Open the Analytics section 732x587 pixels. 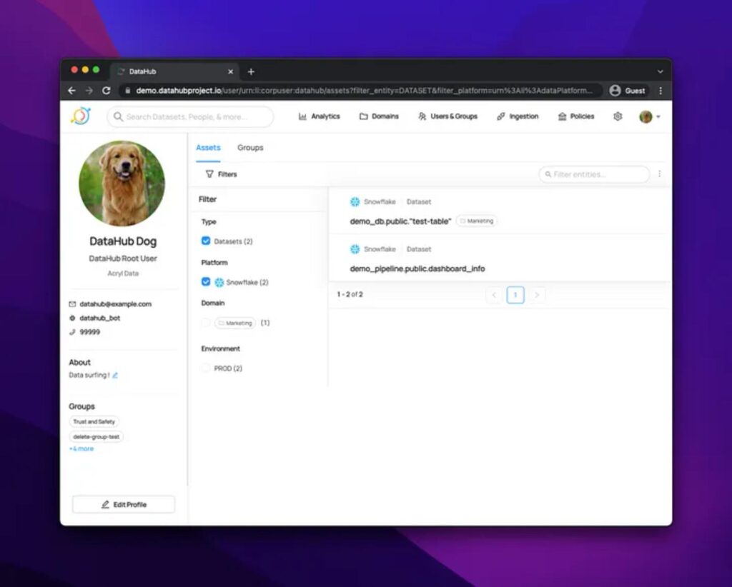[x=319, y=116]
